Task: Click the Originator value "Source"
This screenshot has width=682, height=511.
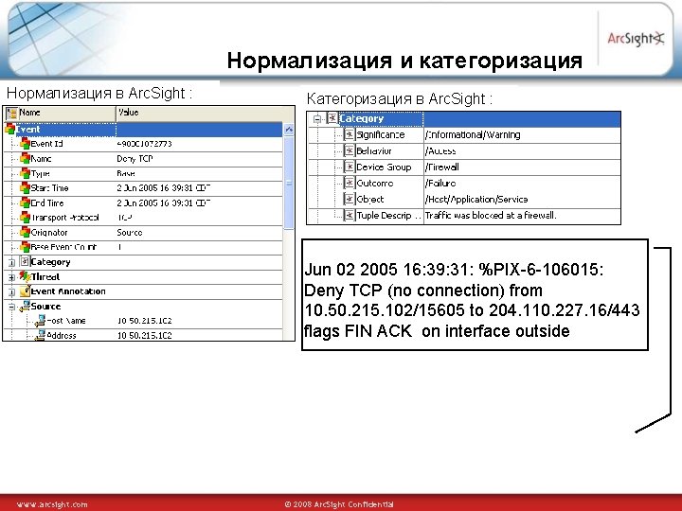Action: (130, 233)
